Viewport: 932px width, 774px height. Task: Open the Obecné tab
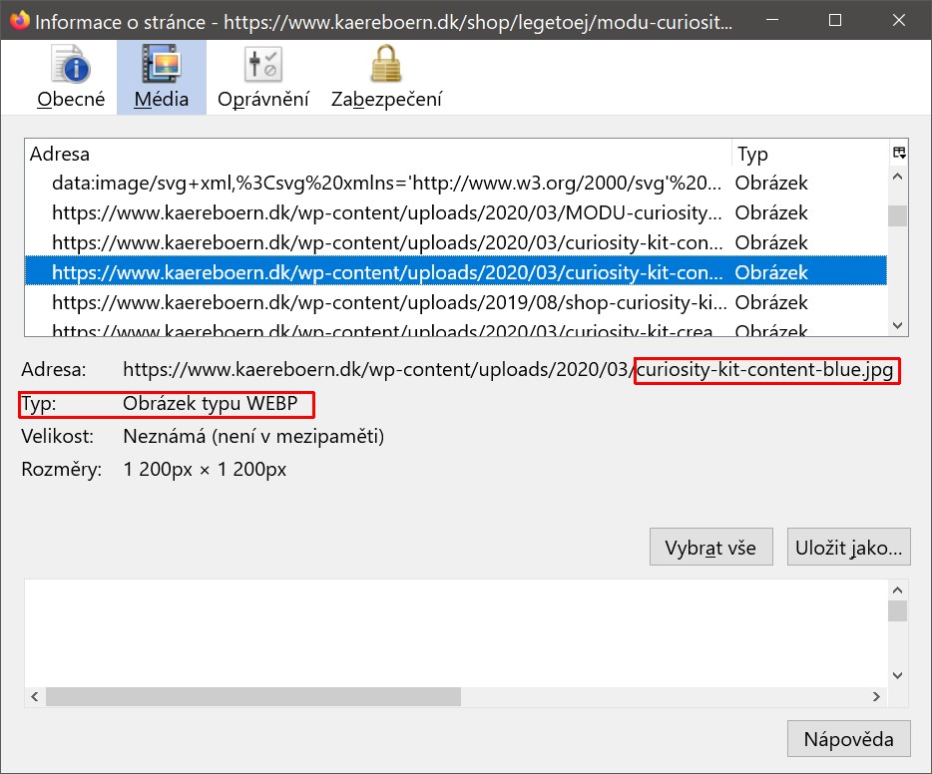[x=71, y=77]
